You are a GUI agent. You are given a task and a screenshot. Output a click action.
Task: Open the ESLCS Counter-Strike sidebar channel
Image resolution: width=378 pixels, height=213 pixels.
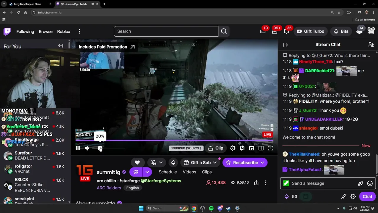coord(35,185)
